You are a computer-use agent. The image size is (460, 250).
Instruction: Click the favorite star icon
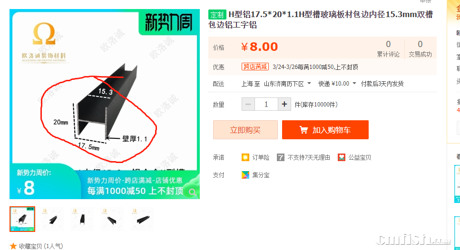(x=13, y=246)
